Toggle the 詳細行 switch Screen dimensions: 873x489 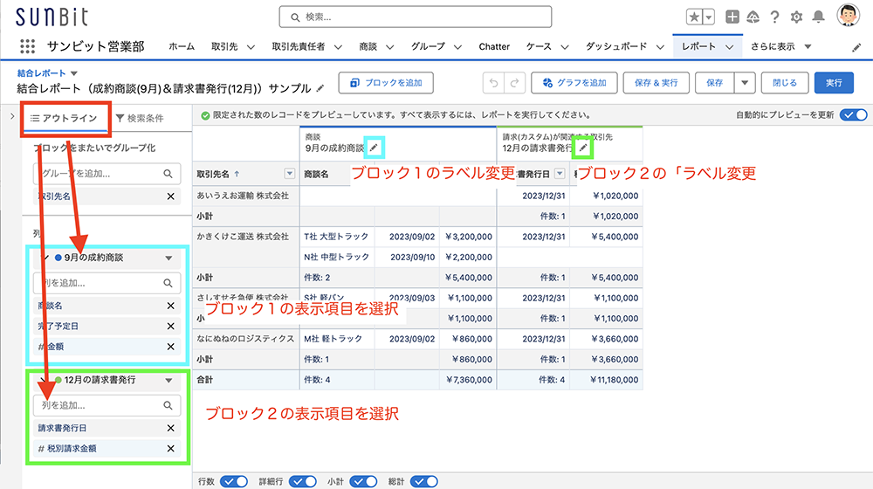(302, 481)
